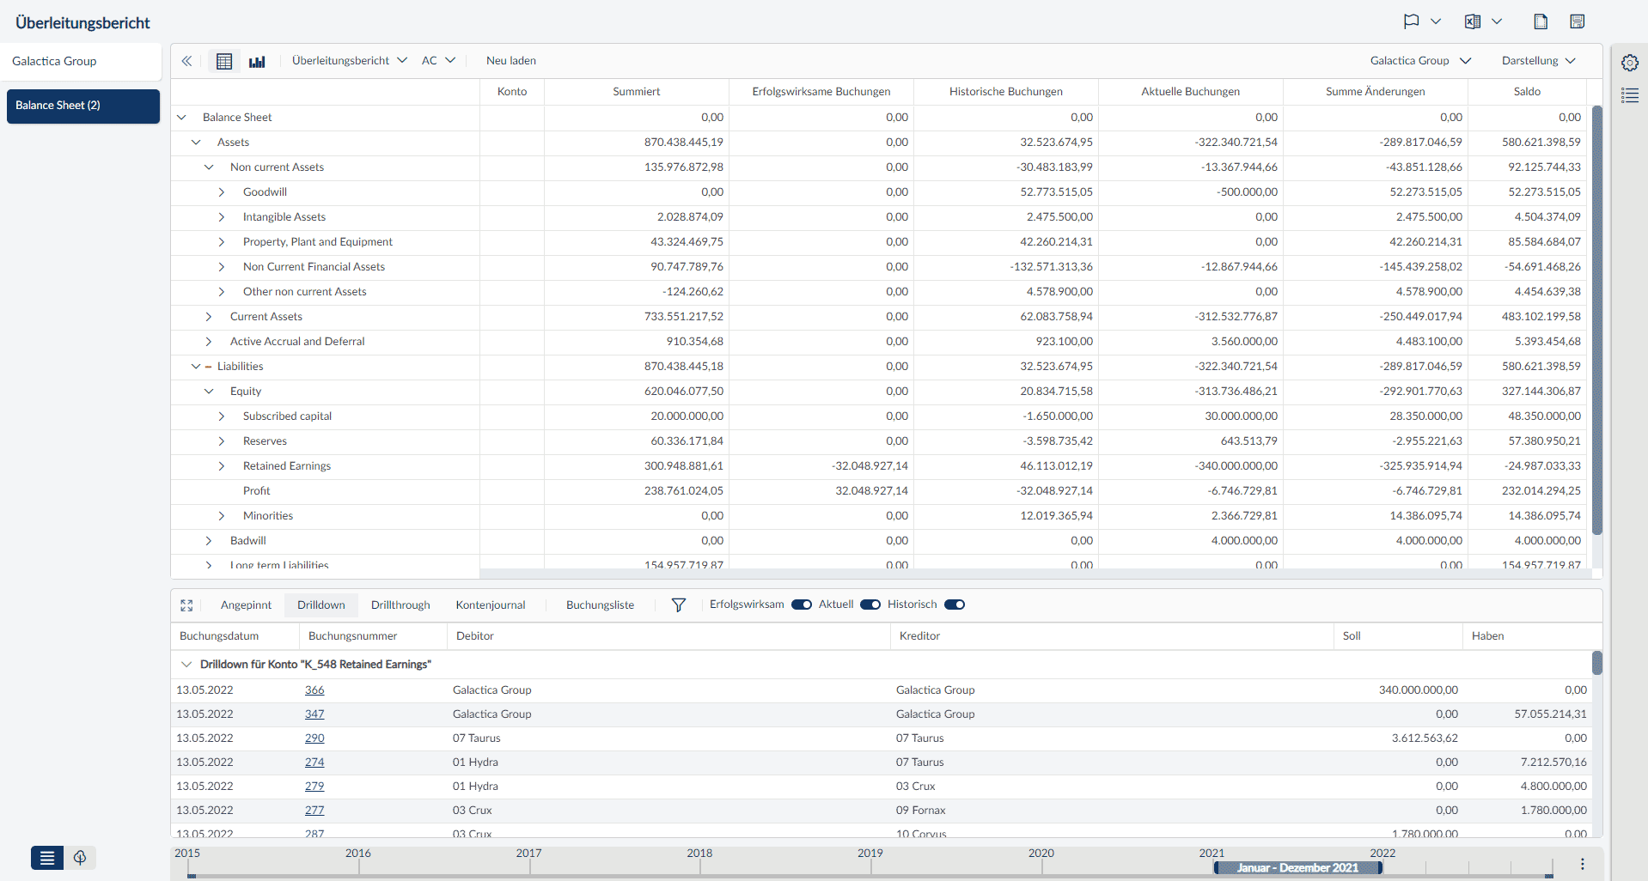Open the dropdown arrow next to Excel icon
Viewport: 1648px width, 881px height.
1497,21
